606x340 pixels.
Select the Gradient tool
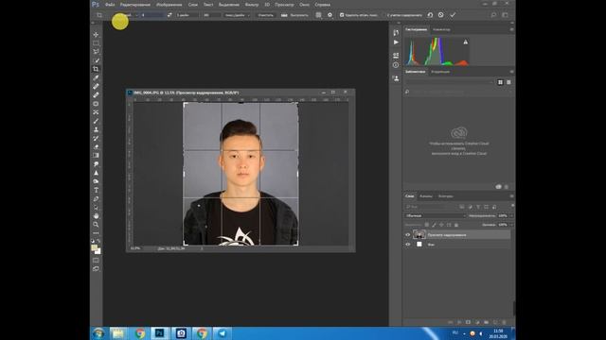click(x=96, y=155)
